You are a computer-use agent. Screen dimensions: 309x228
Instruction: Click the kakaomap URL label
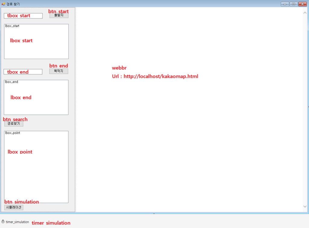pos(155,76)
